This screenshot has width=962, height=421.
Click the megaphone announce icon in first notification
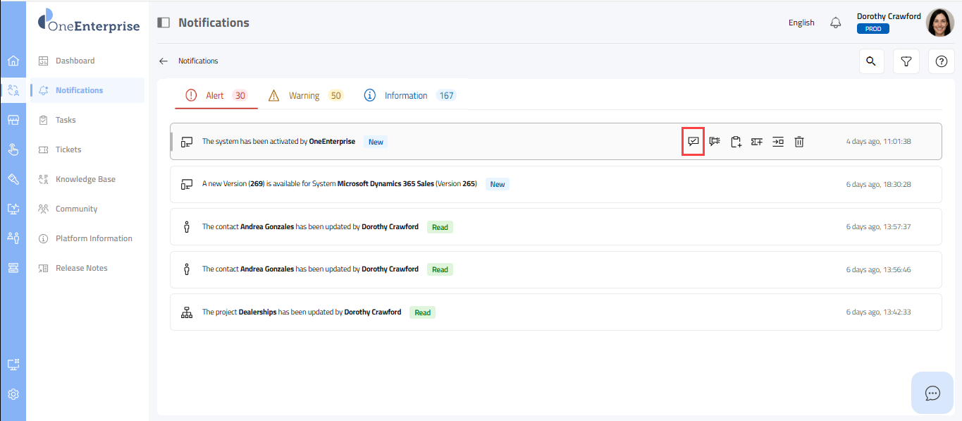click(x=715, y=142)
